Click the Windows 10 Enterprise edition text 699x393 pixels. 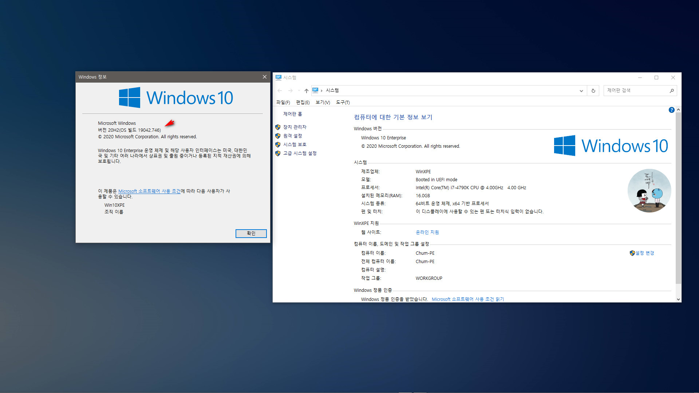coord(383,138)
